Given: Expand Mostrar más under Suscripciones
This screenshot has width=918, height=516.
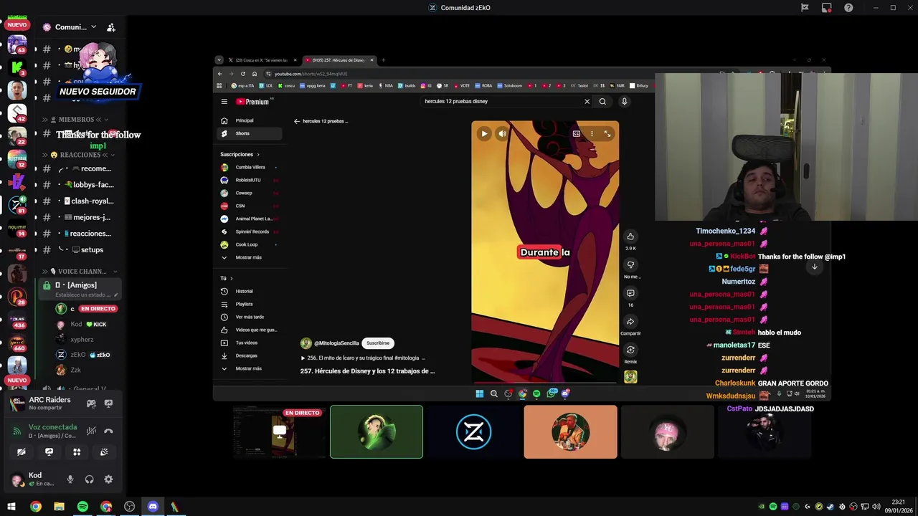Looking at the screenshot, I should [250, 257].
